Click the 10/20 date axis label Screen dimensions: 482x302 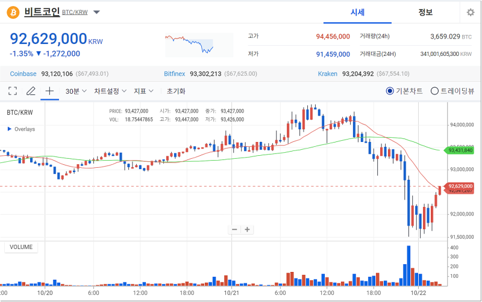(x=45, y=293)
